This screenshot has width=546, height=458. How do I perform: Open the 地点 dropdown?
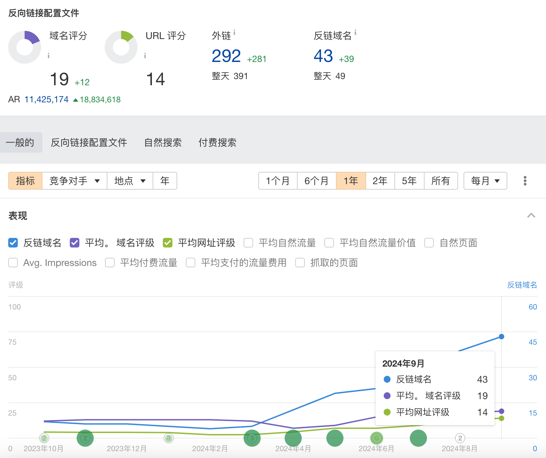[x=130, y=181]
